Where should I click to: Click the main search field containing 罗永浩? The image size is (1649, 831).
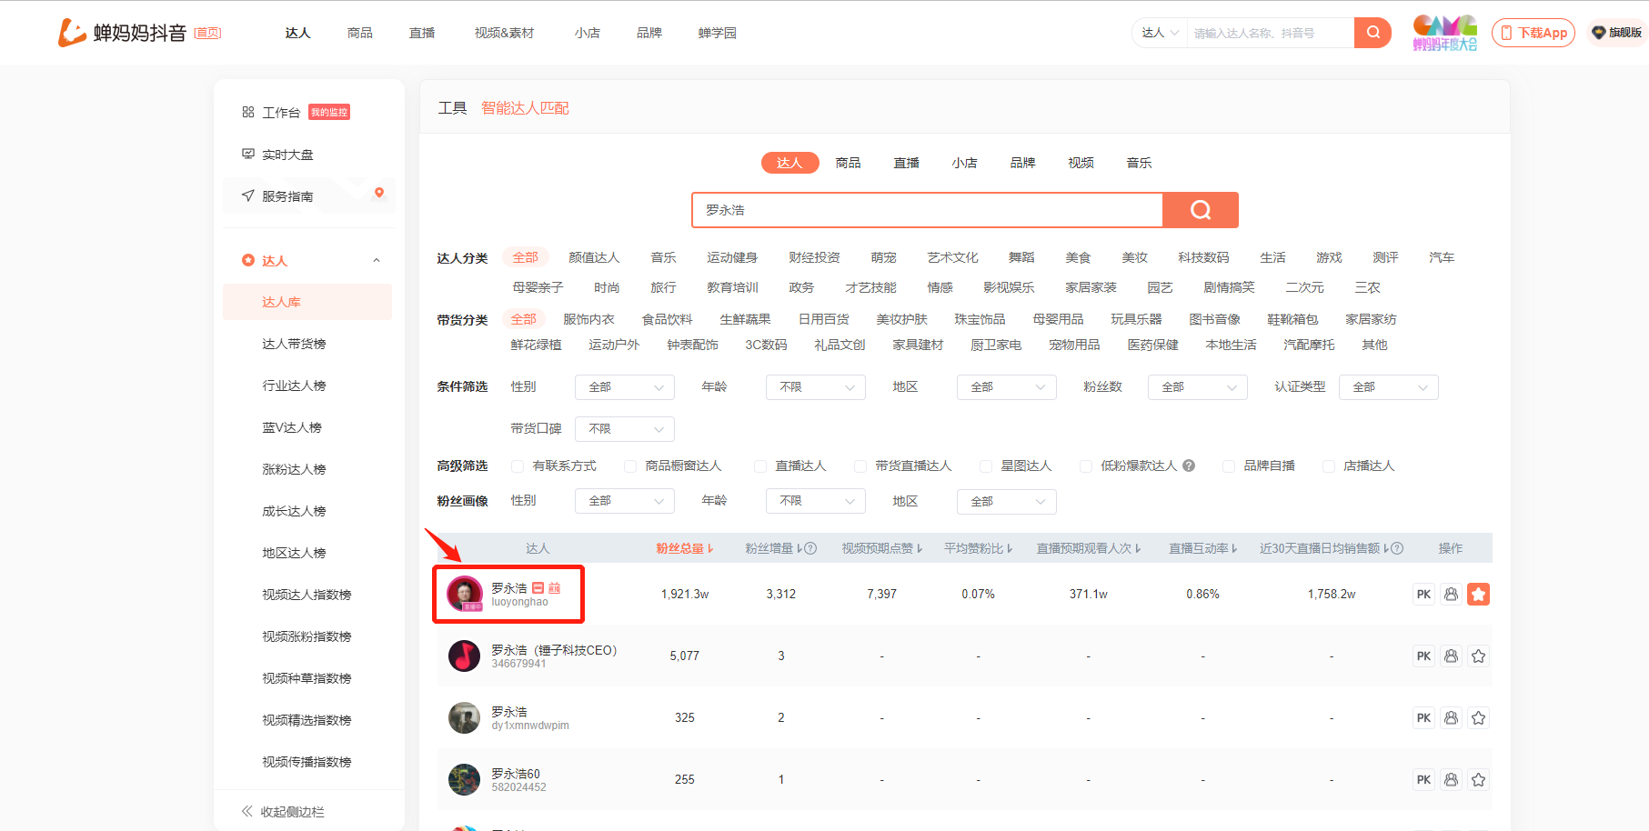point(928,210)
